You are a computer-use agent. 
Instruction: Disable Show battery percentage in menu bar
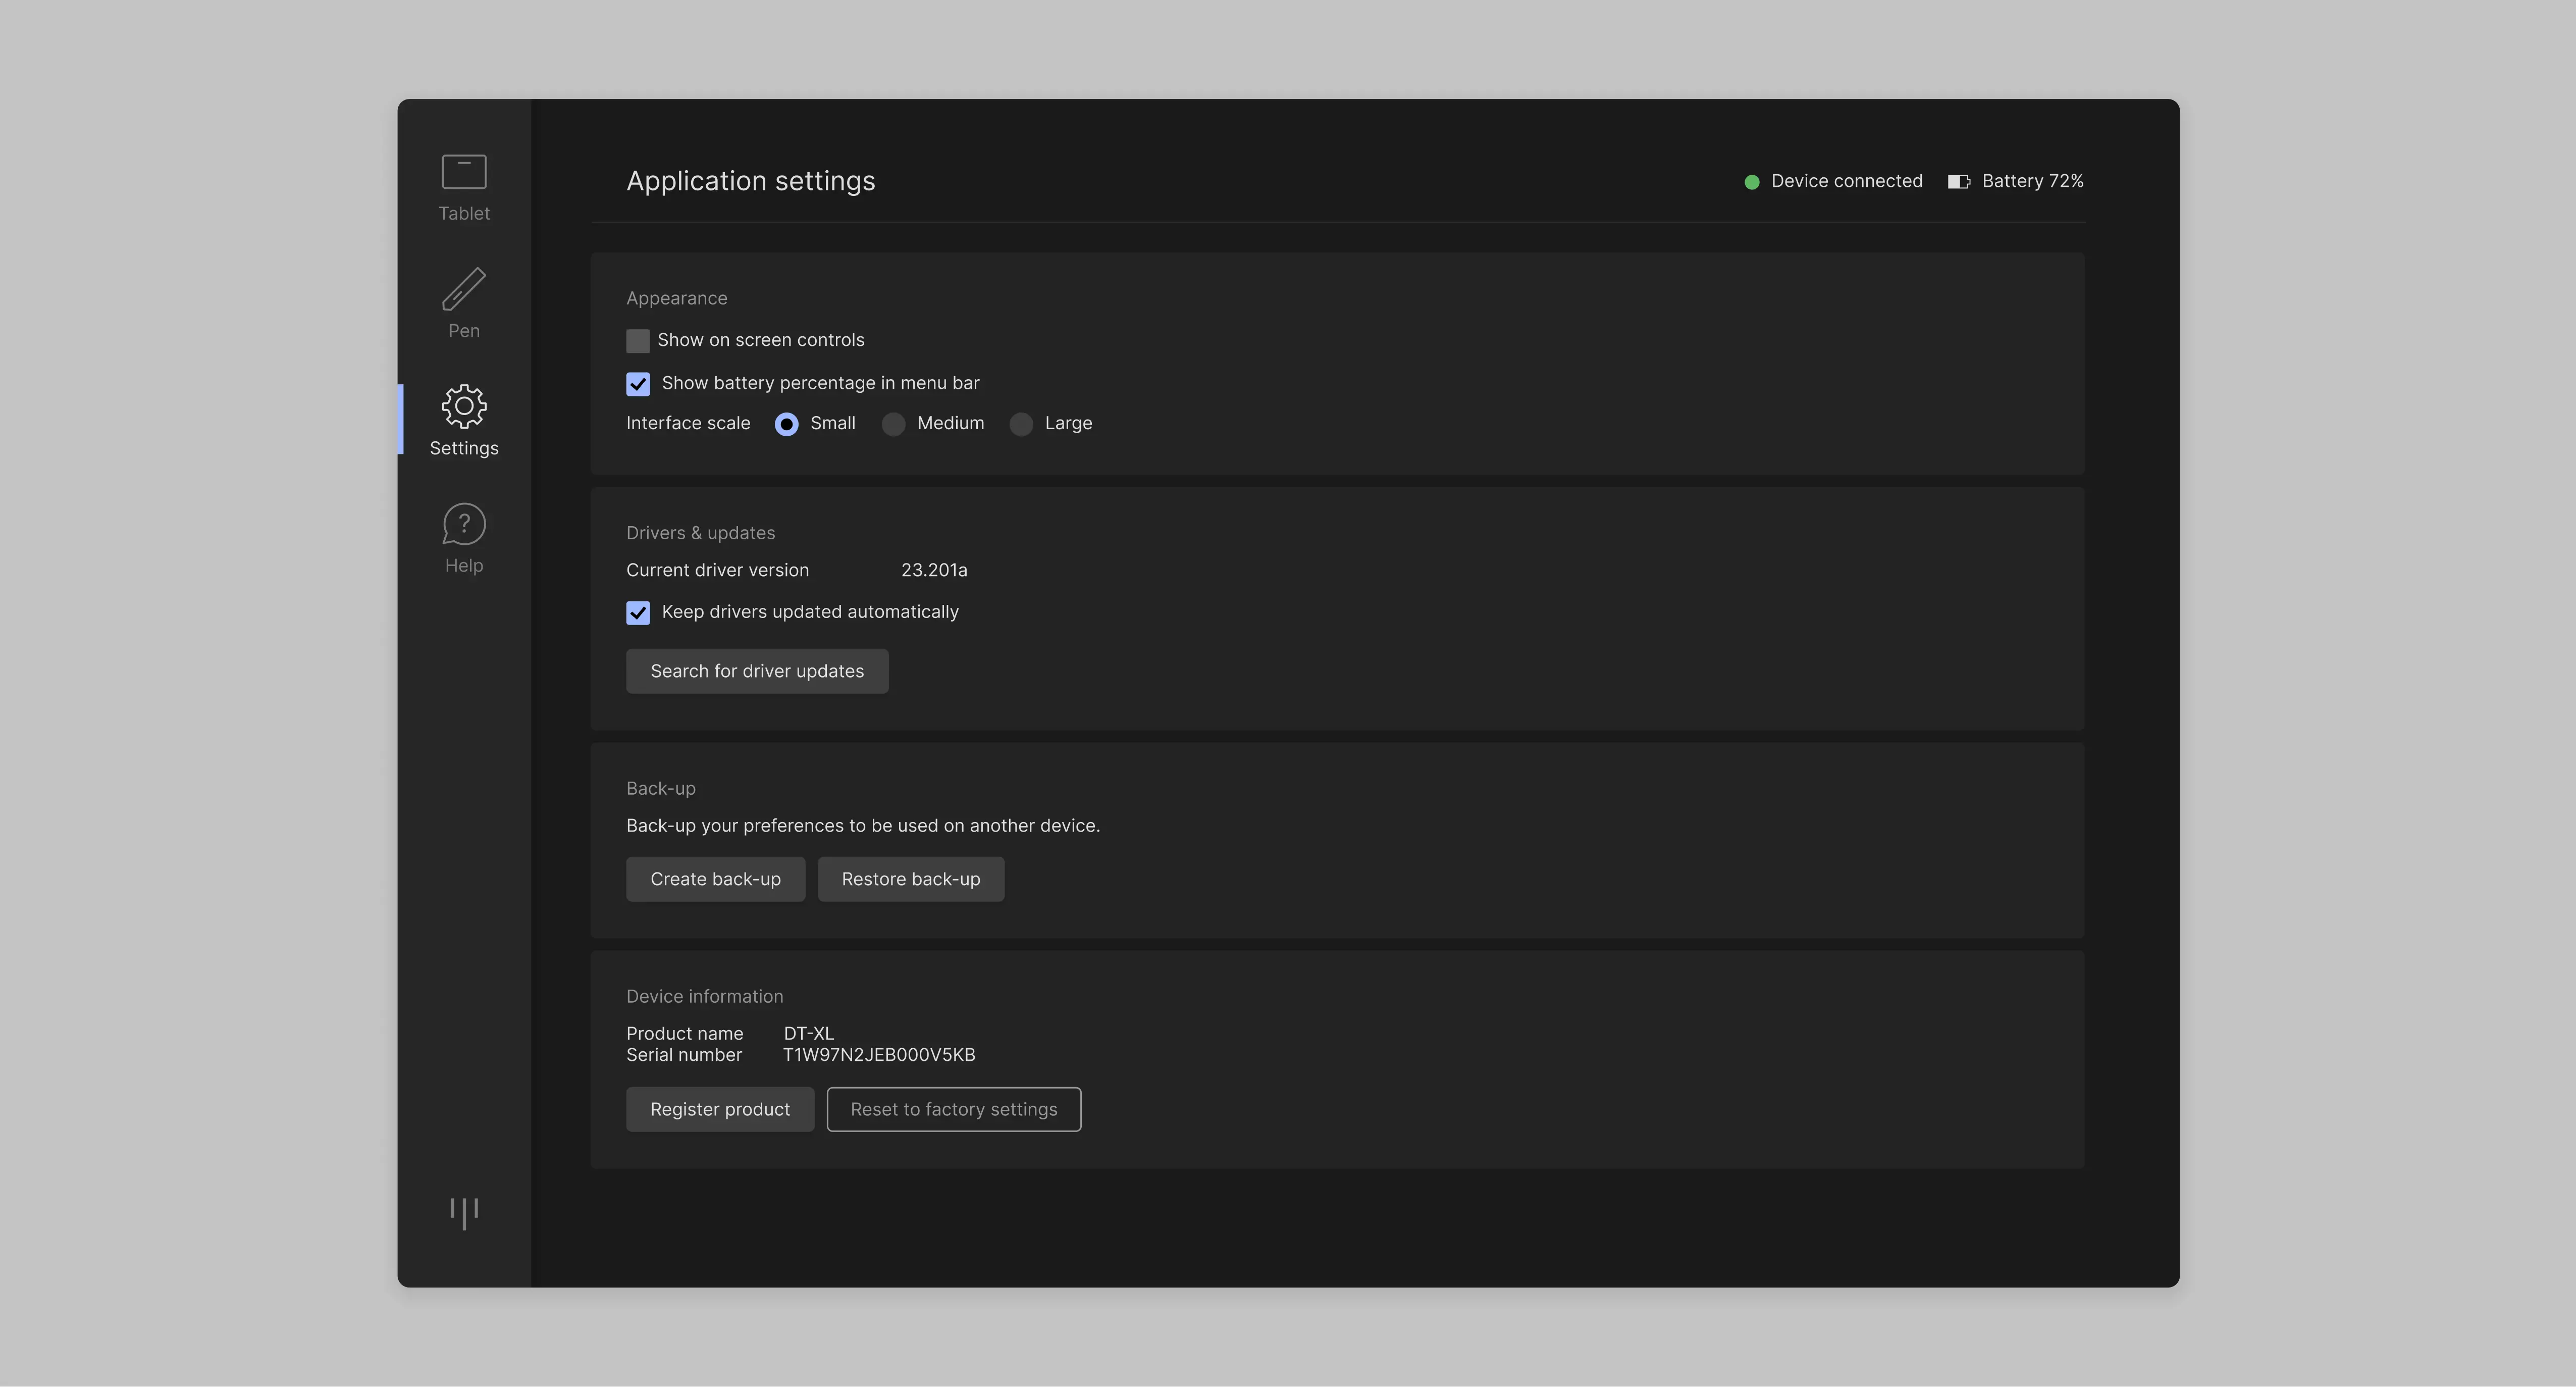[x=638, y=384]
